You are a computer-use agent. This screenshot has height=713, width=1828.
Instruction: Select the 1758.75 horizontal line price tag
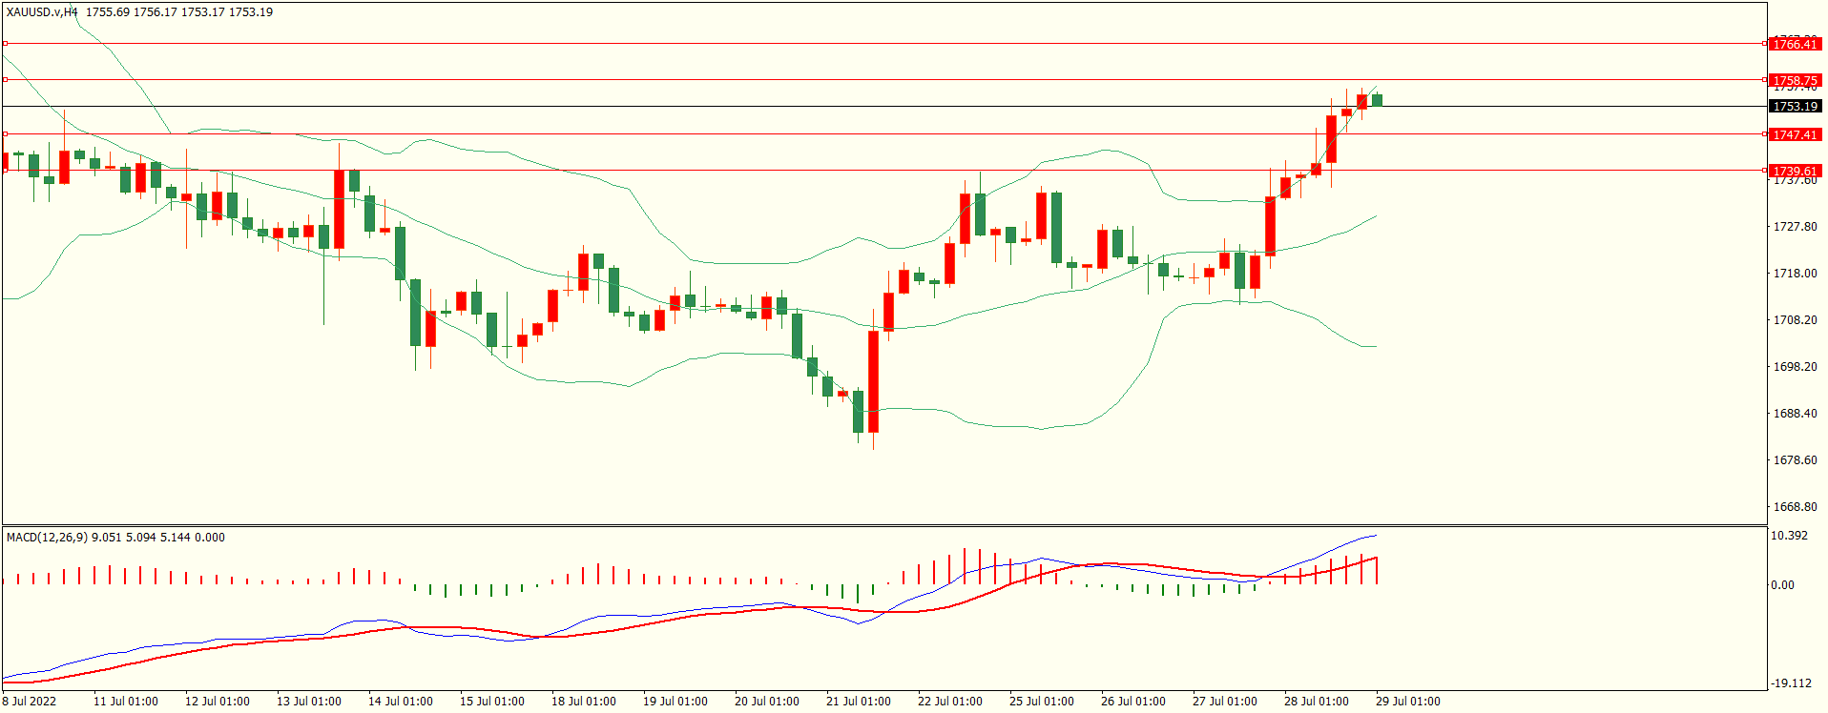coord(1795,81)
